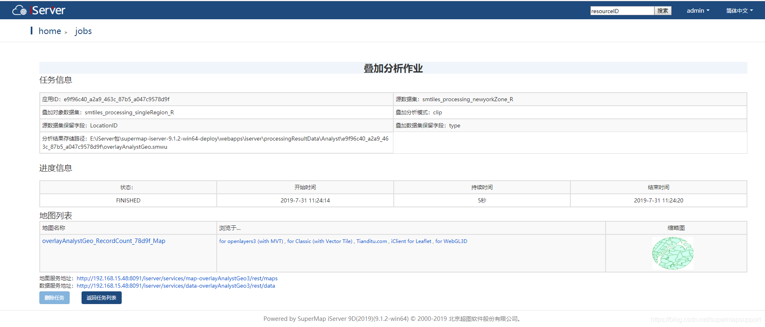Select the duration 5秒 cell
The height and width of the screenshot is (327, 765).
point(482,200)
